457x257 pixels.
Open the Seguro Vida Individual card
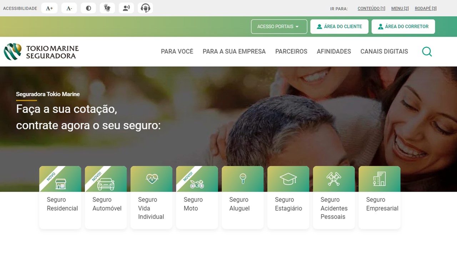coord(151,197)
